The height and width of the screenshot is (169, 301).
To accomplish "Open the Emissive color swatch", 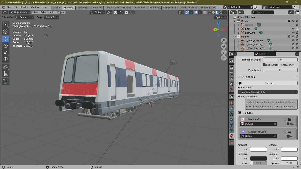I will 258,158.
